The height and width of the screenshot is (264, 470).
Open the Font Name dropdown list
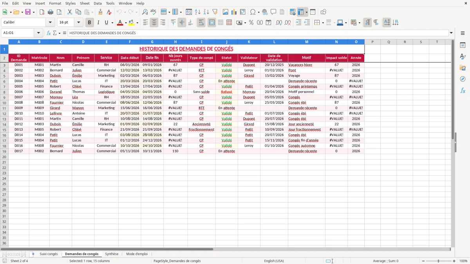click(50, 23)
